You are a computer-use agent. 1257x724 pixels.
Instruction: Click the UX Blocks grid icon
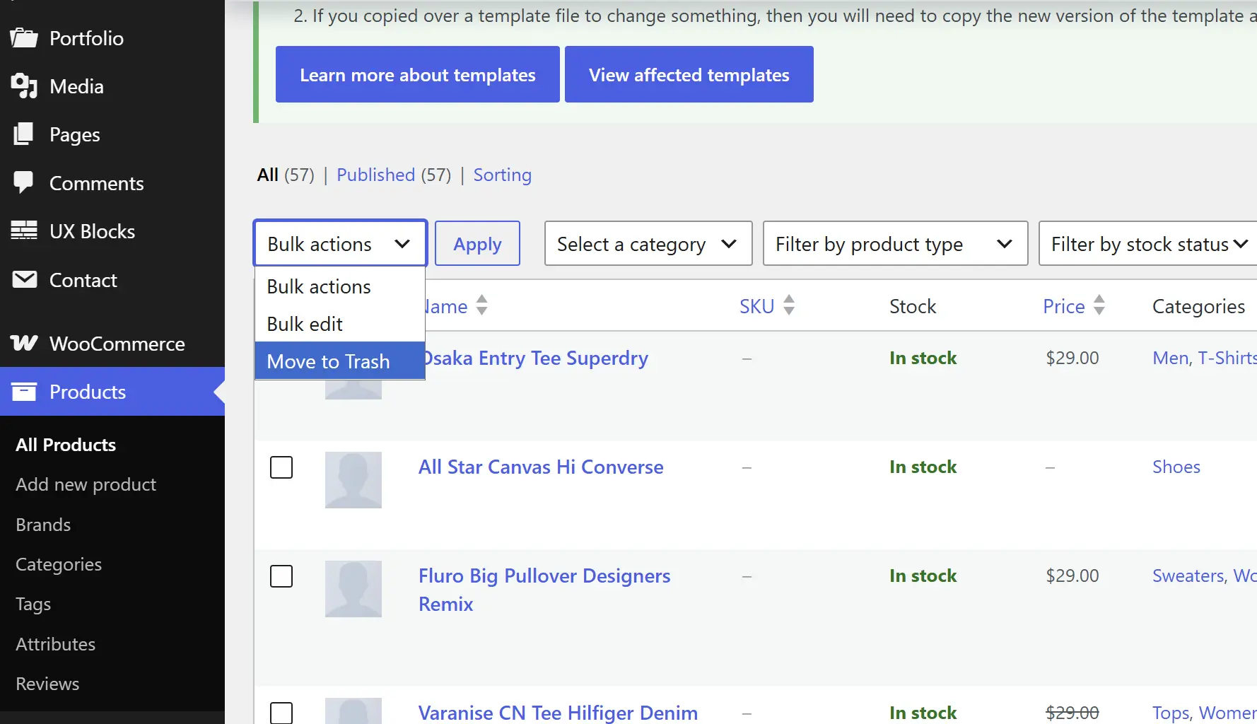(x=24, y=230)
